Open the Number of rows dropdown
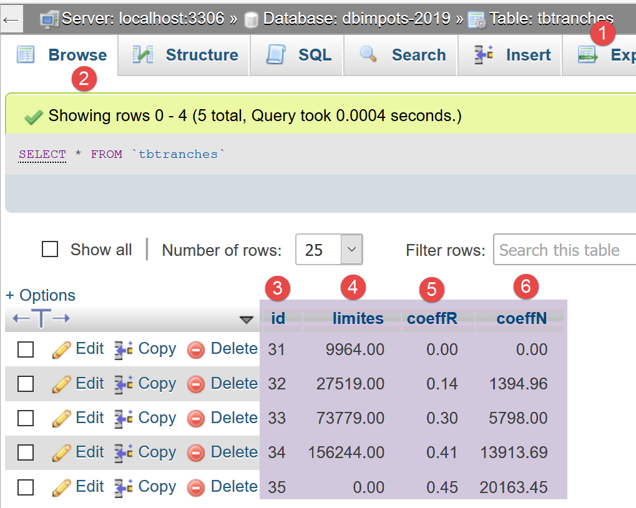Viewport: 636px width, 508px height. 328,250
